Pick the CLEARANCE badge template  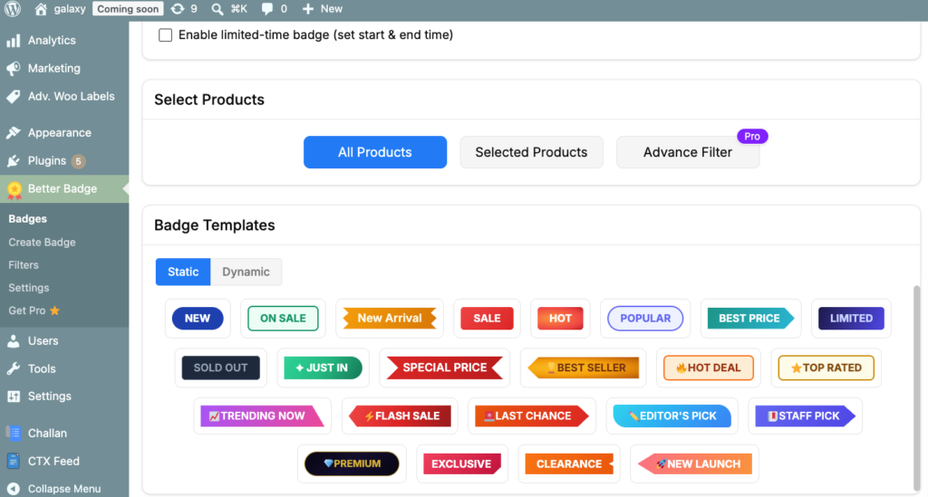coord(569,464)
